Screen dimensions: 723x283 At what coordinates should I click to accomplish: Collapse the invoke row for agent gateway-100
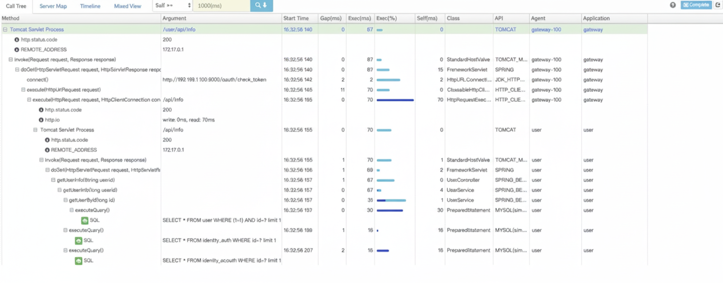(x=11, y=60)
